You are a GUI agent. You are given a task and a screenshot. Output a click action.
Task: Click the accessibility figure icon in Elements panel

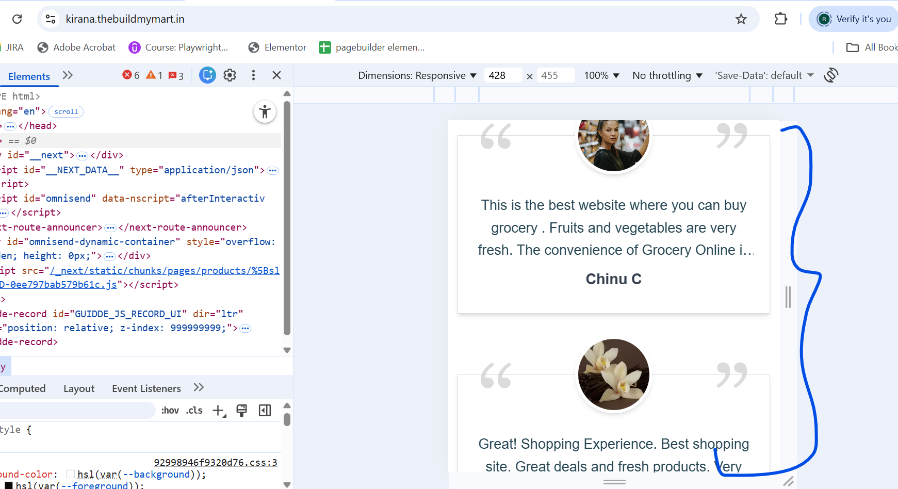[x=265, y=112]
